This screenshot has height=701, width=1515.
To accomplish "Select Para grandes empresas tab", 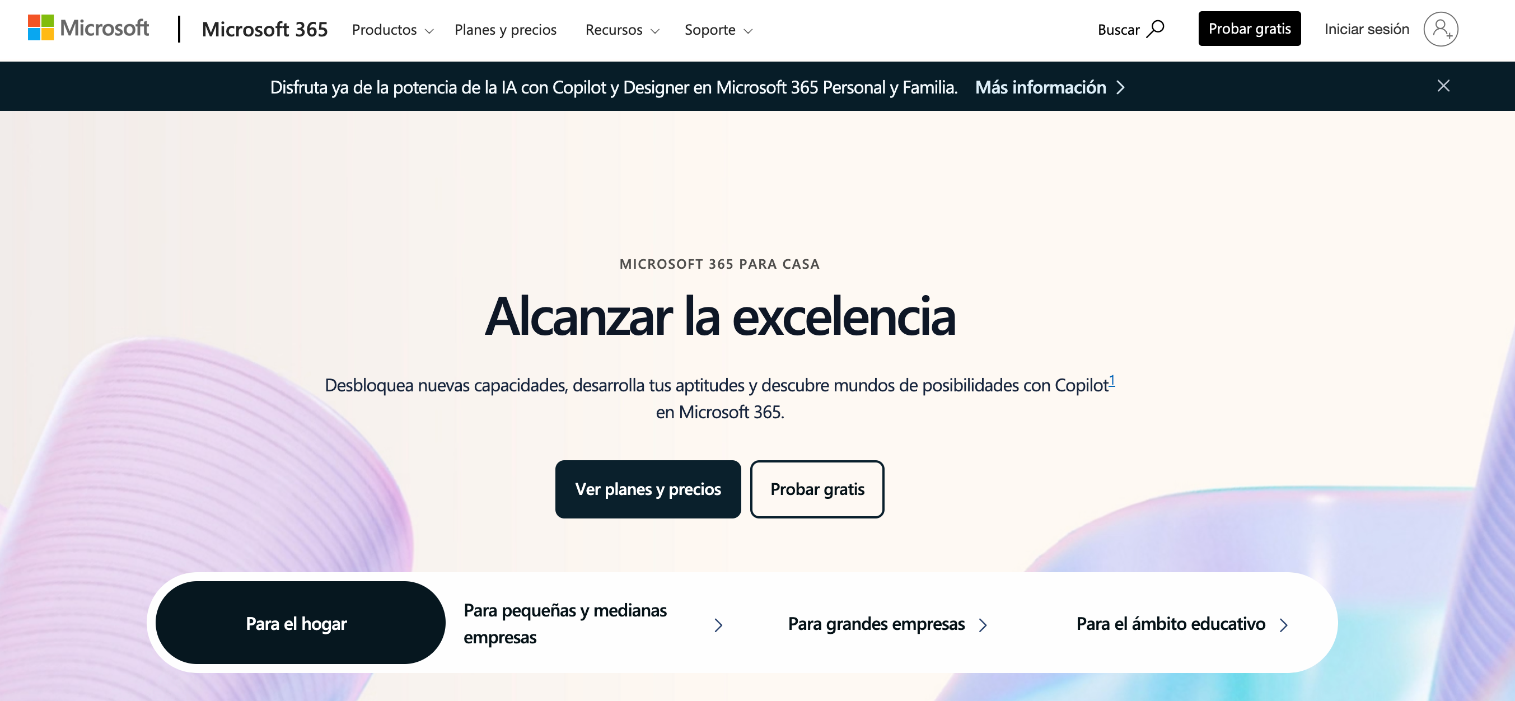I will [x=876, y=623].
